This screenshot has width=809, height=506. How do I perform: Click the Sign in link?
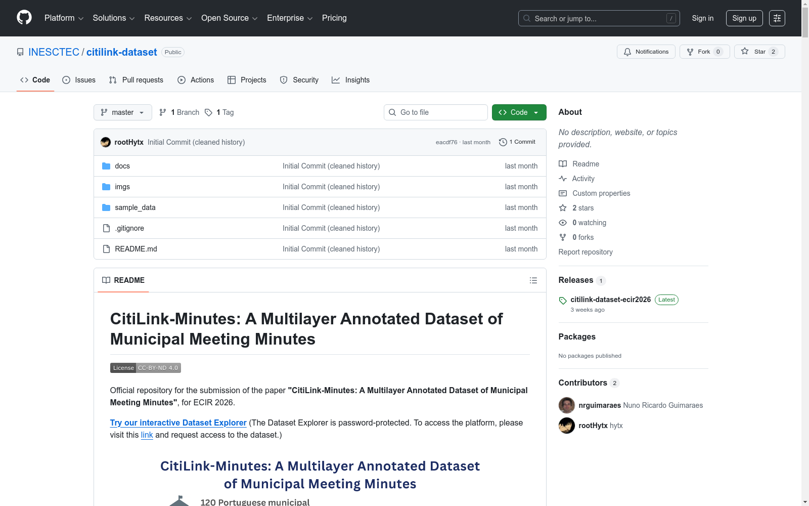click(703, 18)
